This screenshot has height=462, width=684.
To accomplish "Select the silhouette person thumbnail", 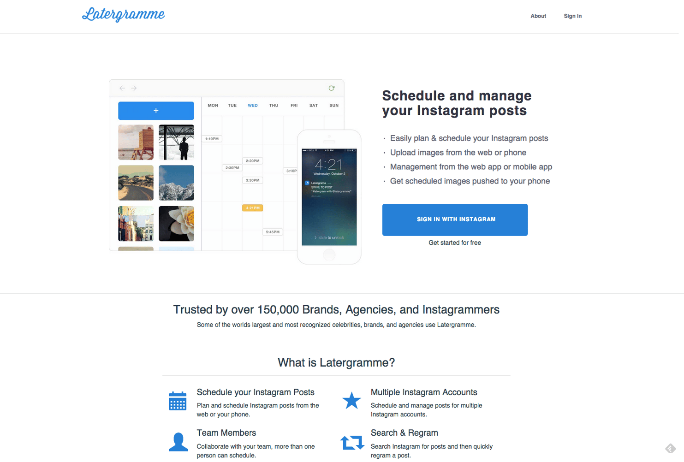I will [176, 142].
